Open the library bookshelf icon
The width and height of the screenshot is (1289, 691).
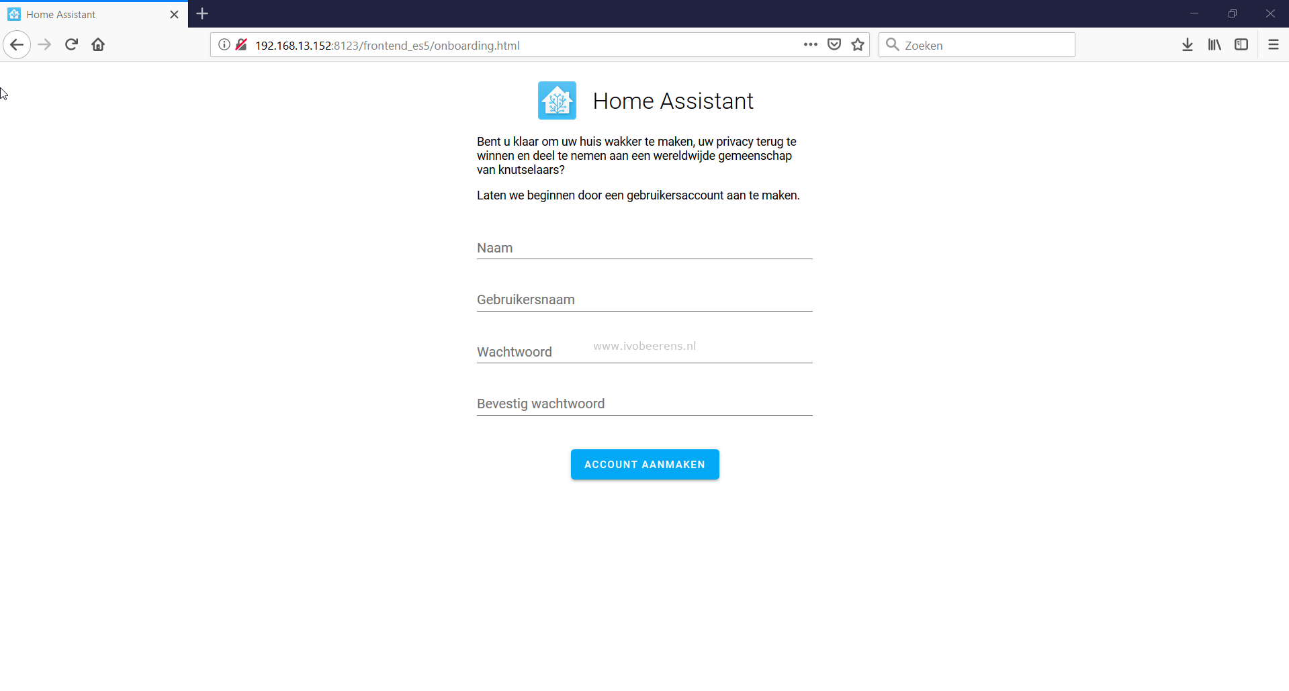coord(1214,45)
